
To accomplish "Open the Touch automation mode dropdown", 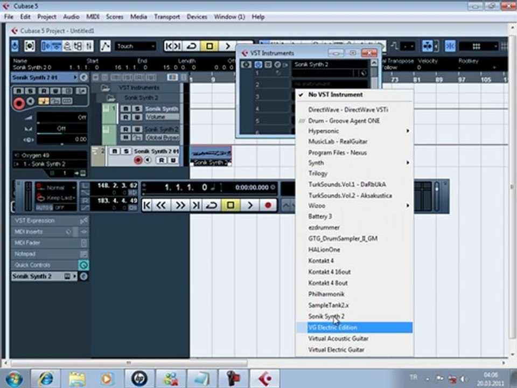I will pos(135,46).
